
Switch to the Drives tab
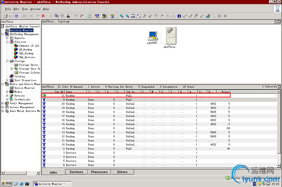pos(122,172)
